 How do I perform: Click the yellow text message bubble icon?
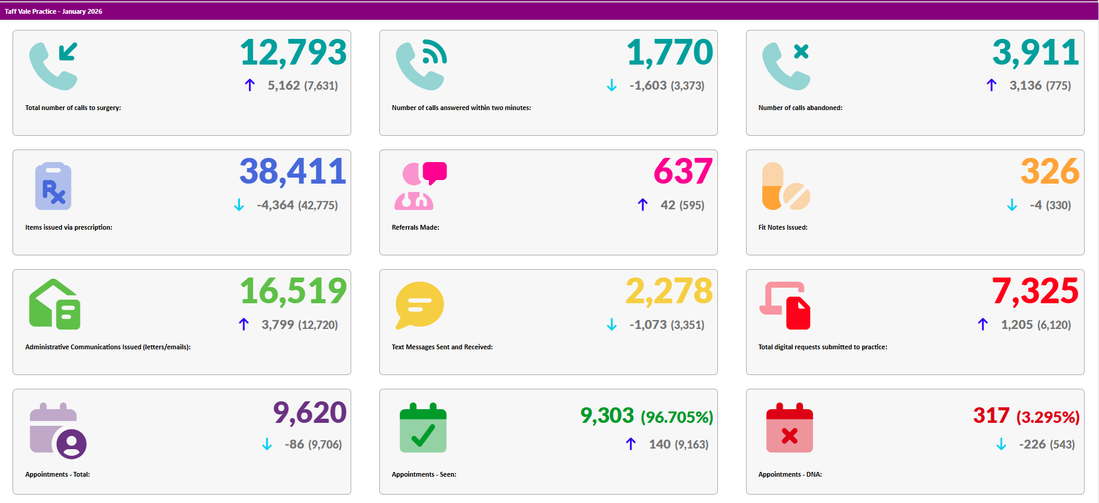(x=419, y=305)
